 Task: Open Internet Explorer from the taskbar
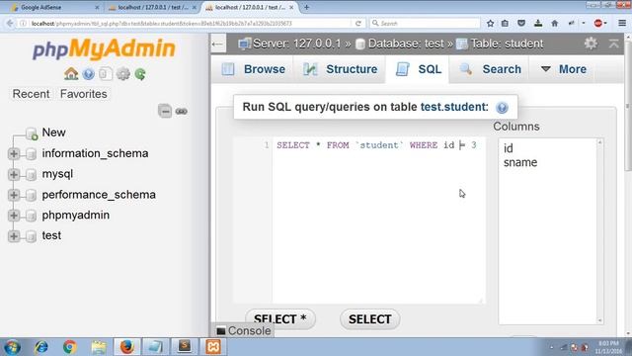click(x=41, y=347)
